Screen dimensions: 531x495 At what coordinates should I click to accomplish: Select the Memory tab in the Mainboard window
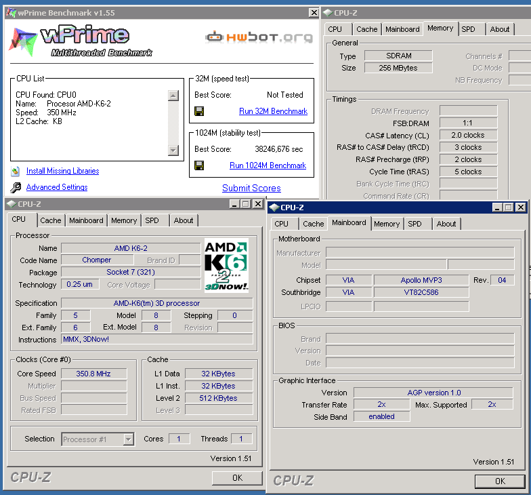[387, 224]
